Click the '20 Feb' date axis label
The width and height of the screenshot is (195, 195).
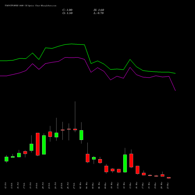tap(43, 185)
